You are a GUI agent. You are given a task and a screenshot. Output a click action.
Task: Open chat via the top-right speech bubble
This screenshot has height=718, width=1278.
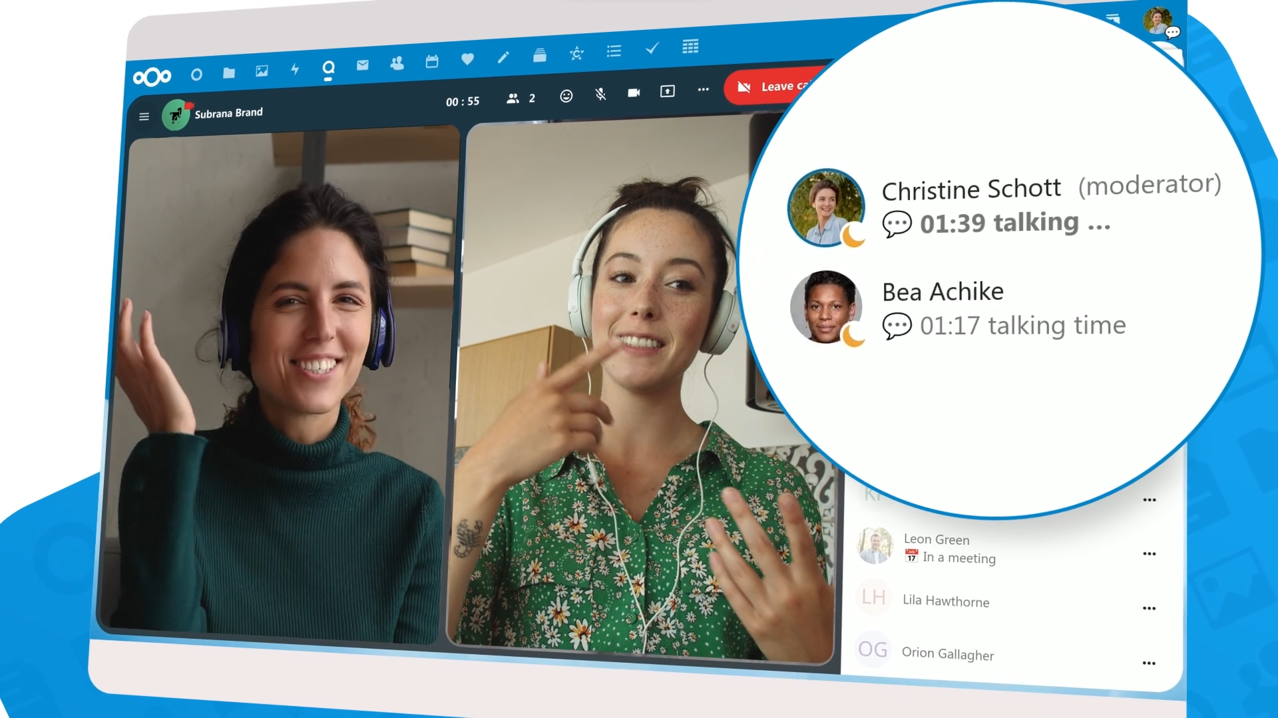point(1171,33)
